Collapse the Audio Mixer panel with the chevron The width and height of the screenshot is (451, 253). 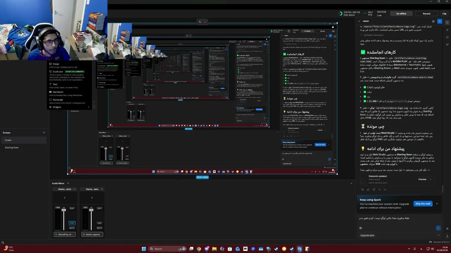(351, 183)
